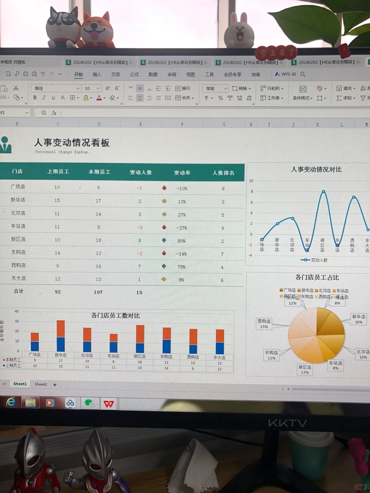Toggle underline formatting
Screen dimensions: 370x493
tap(53, 98)
